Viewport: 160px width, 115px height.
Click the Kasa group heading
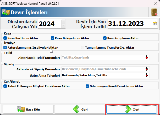(x=7, y=33)
